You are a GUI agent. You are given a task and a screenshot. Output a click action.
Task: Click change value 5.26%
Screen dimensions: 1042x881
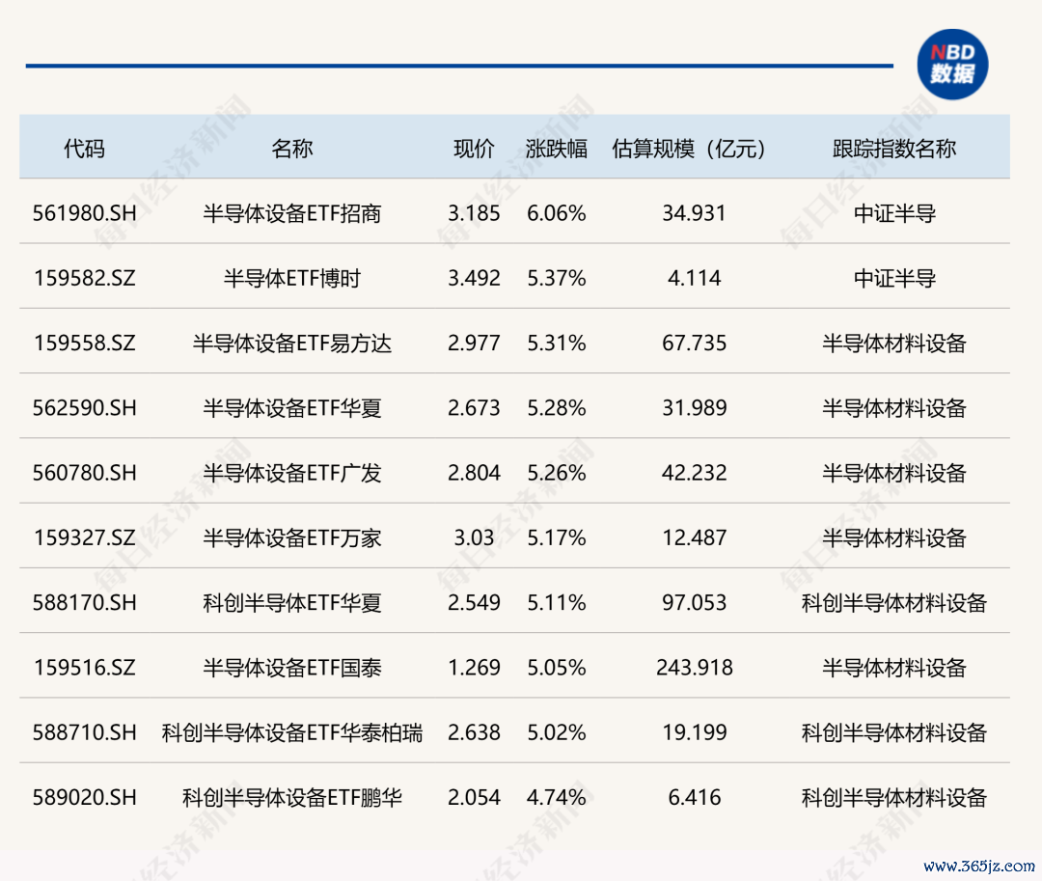click(x=557, y=473)
